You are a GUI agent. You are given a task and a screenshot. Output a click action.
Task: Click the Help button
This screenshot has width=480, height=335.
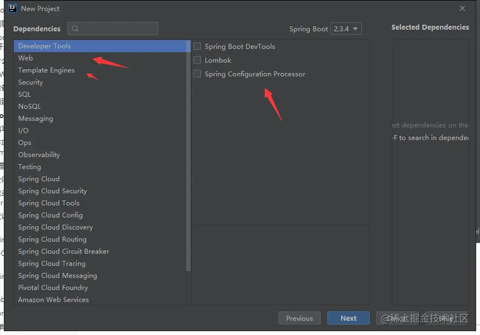point(446,318)
